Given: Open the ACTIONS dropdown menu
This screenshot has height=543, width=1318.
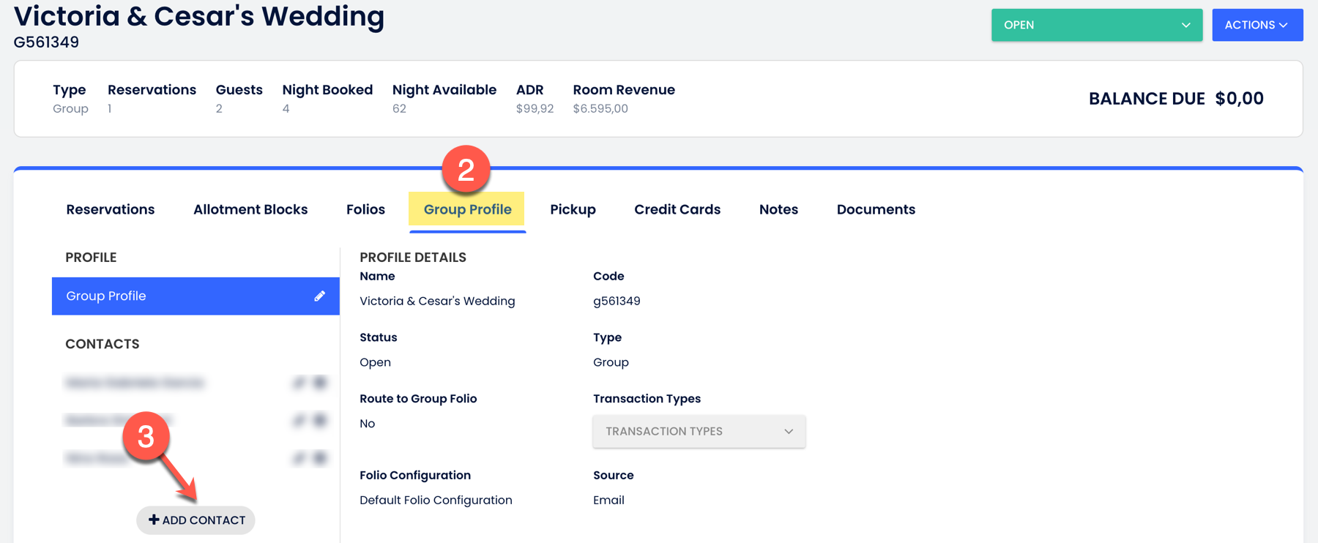Looking at the screenshot, I should pyautogui.click(x=1256, y=25).
